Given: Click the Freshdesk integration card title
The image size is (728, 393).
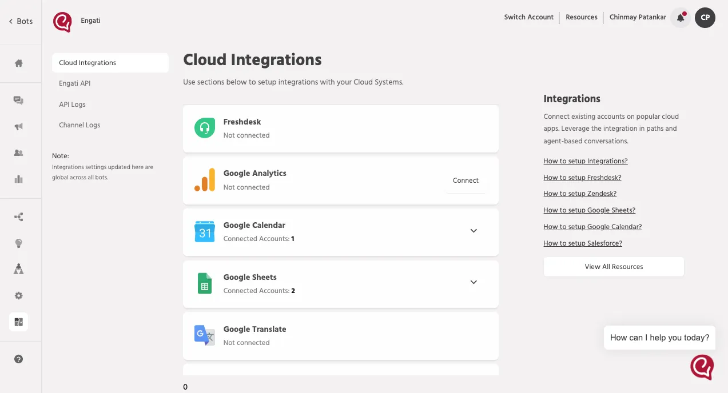Looking at the screenshot, I should coord(242,122).
